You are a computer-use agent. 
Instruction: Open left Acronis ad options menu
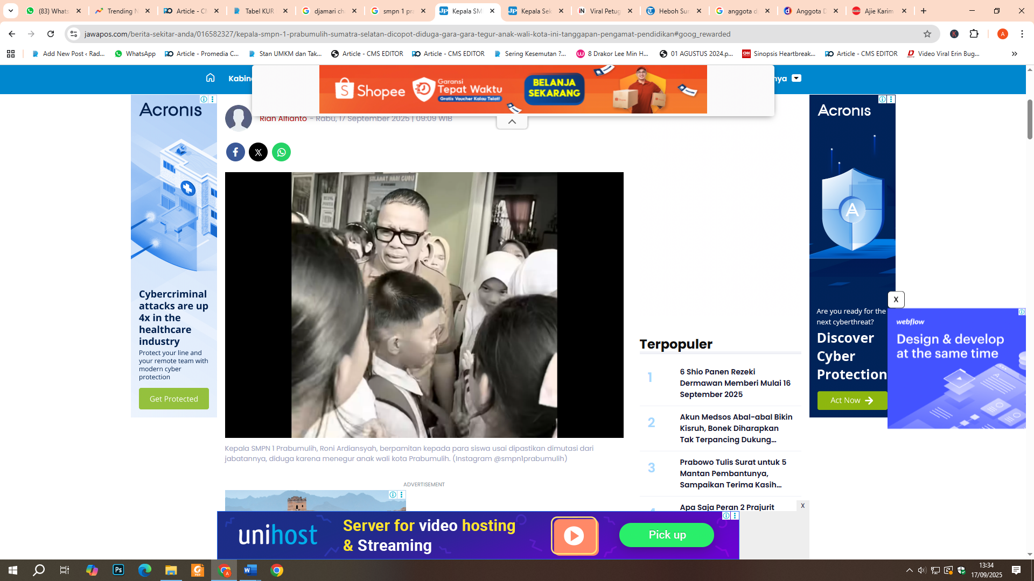pos(213,100)
